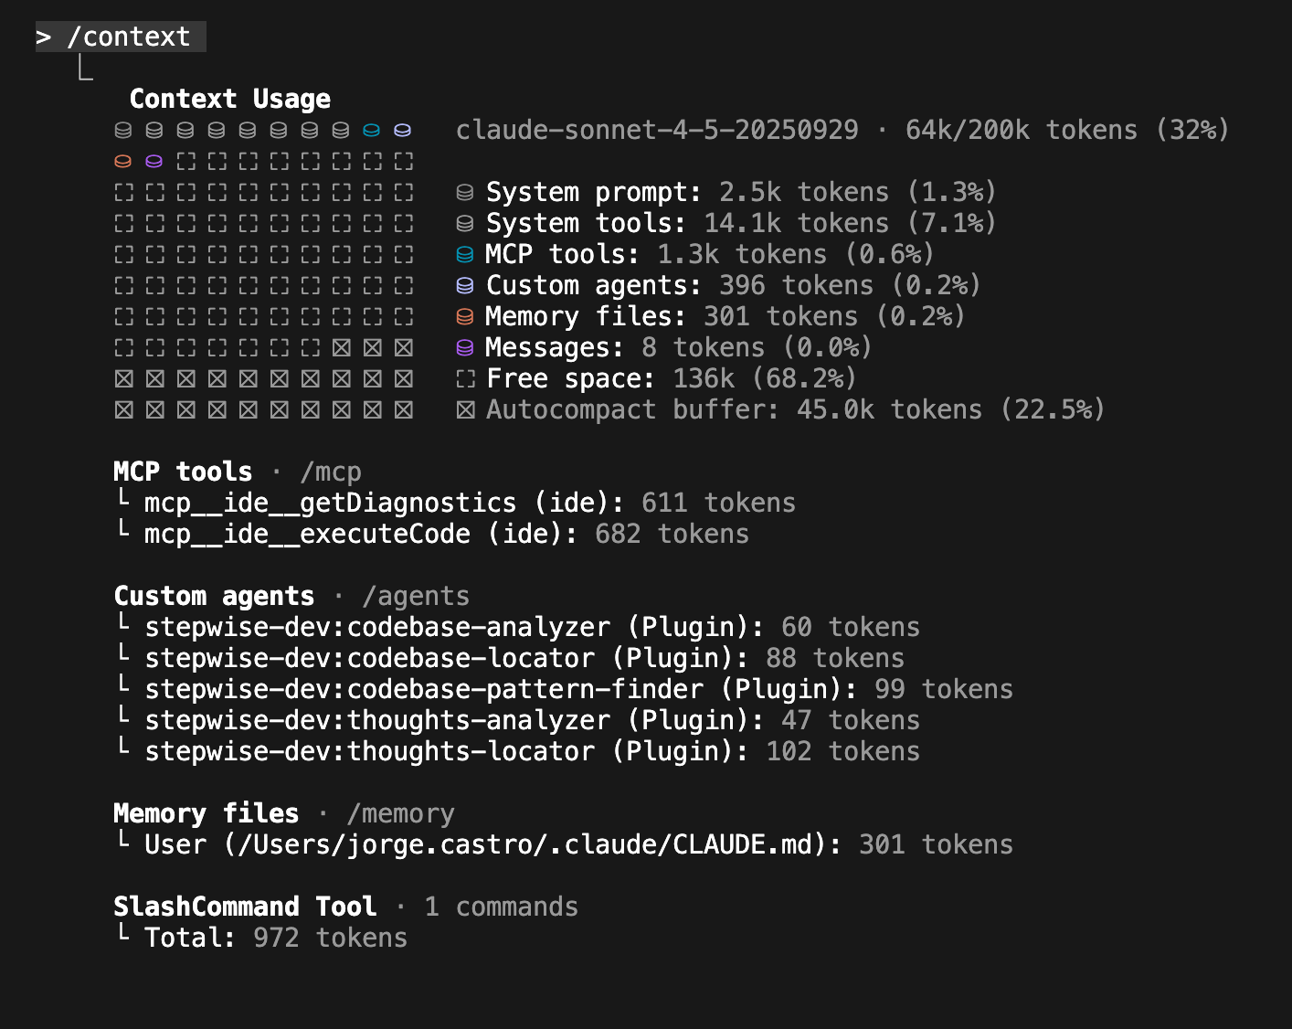Click the orange Memory files legend icon

465,317
